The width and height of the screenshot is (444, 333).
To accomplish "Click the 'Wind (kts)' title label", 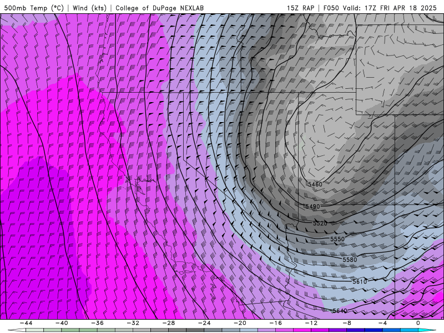I will pos(89,8).
